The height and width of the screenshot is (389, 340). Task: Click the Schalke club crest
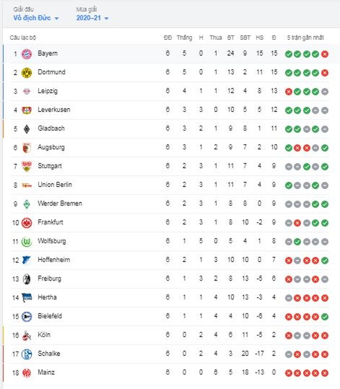click(x=27, y=354)
